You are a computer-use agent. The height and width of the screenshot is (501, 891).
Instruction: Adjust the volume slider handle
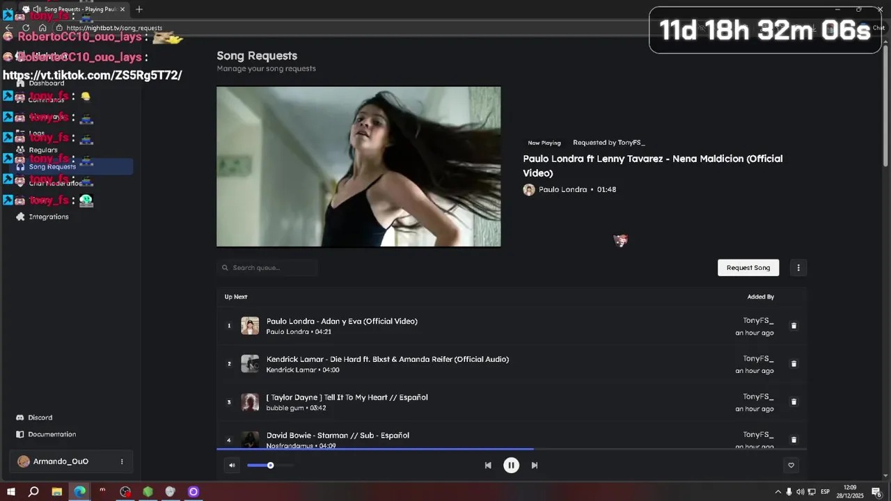pos(270,466)
